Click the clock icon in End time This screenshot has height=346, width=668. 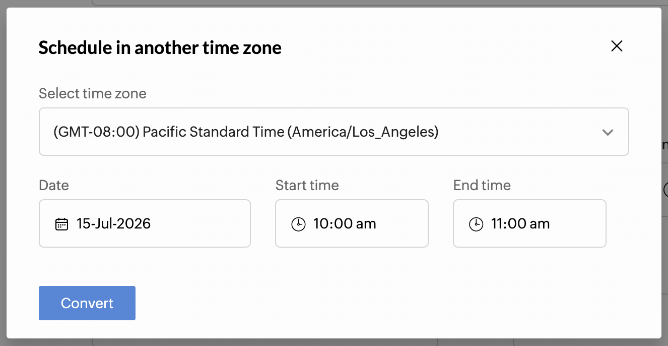(476, 224)
